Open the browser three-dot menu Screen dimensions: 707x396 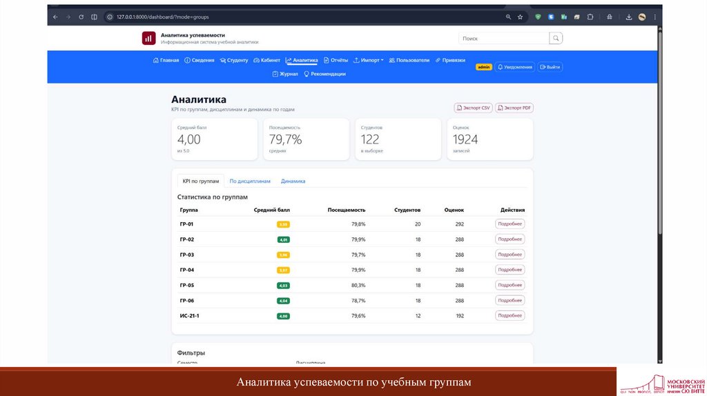click(x=655, y=17)
